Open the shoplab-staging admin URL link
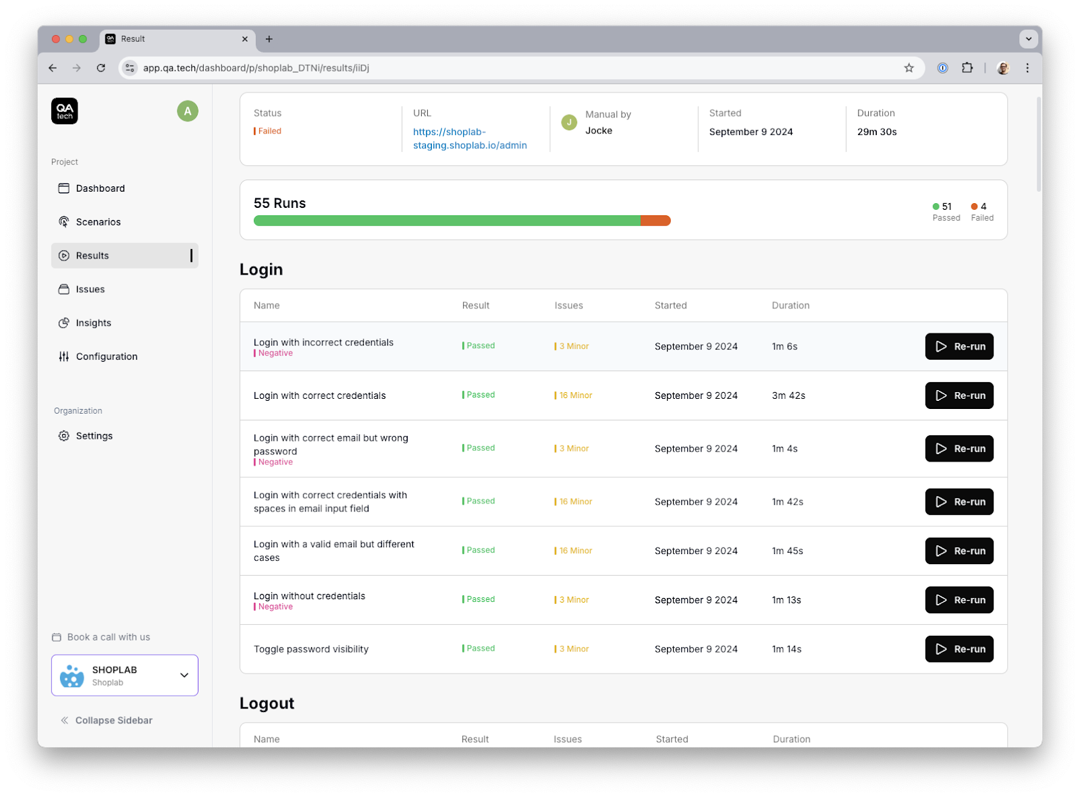The width and height of the screenshot is (1080, 797). [468, 138]
